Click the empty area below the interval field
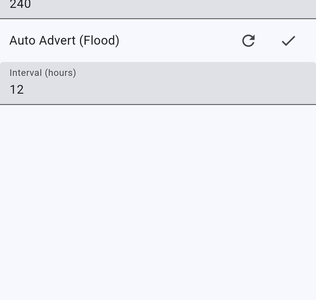Screen dimensions: 316x300 click(158, 197)
